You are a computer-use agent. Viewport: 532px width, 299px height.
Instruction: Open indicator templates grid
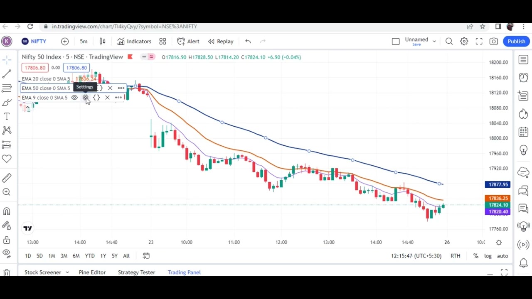click(x=163, y=41)
